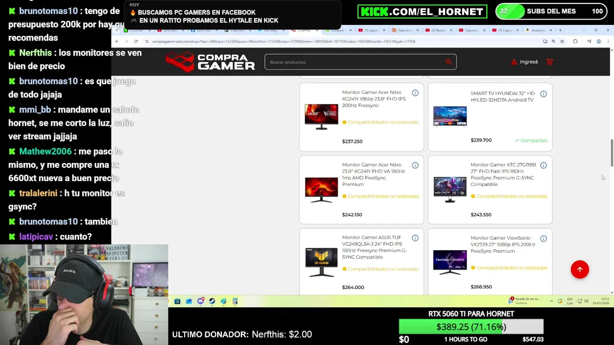Select the ASUS TUF Gaming monitor thumbnail
This screenshot has height=345, width=614.
tap(321, 262)
